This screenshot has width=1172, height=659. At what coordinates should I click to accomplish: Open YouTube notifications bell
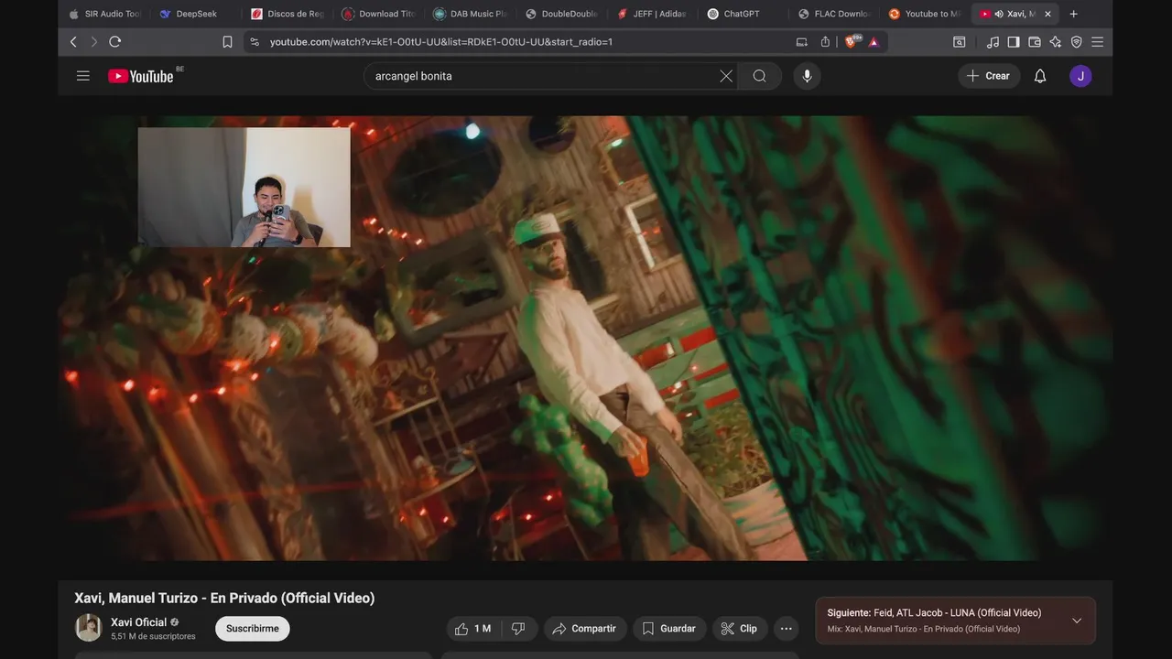(1040, 76)
